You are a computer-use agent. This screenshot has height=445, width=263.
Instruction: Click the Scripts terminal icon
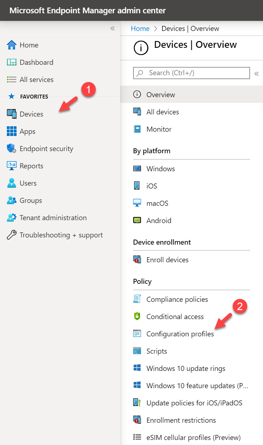tap(137, 351)
